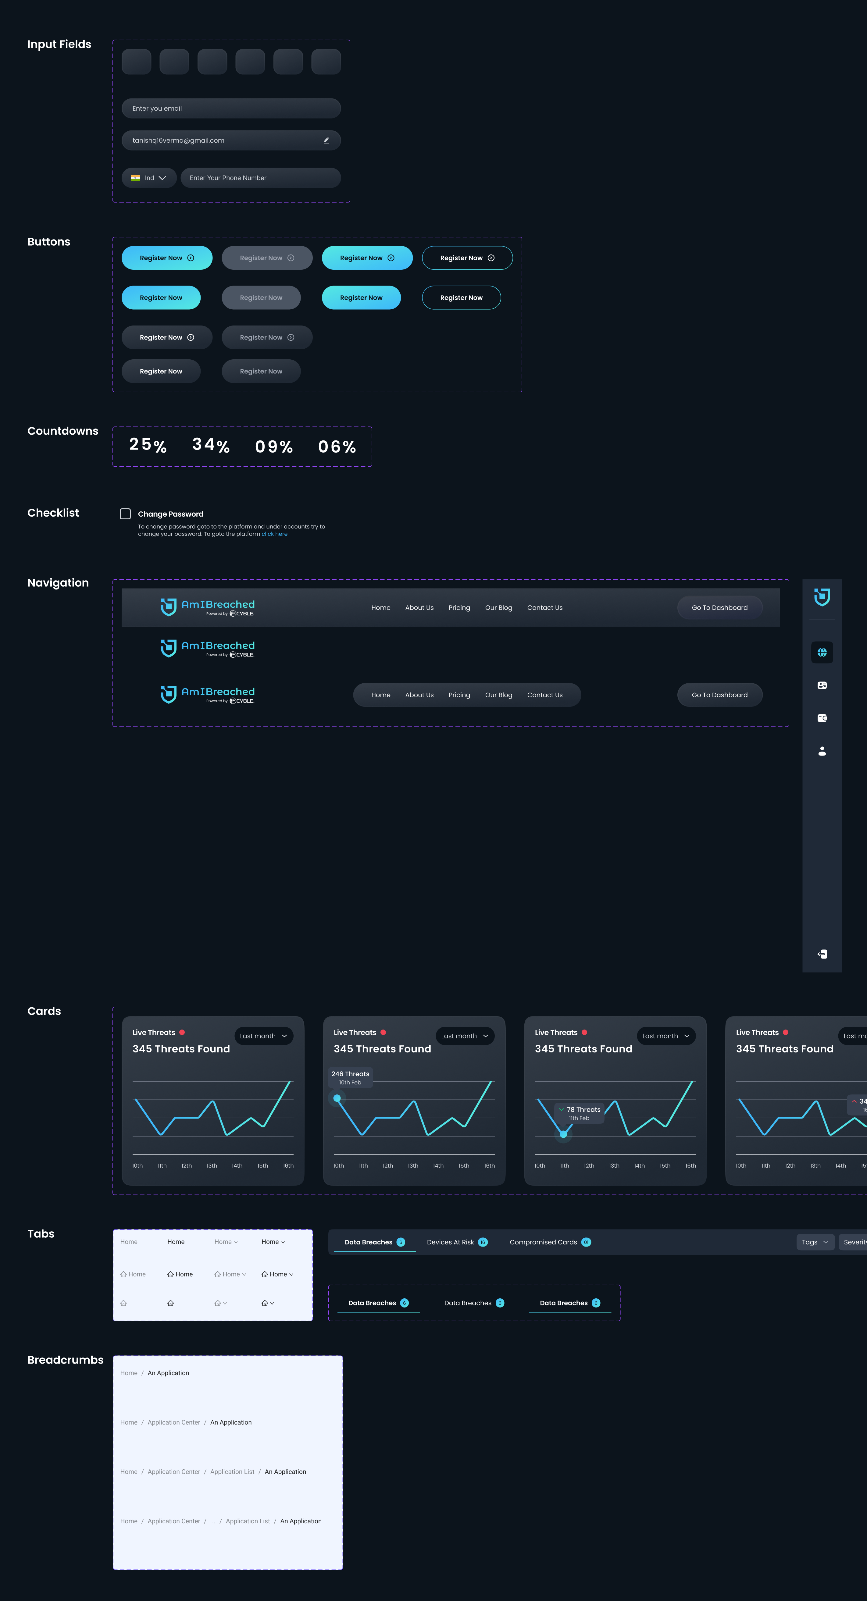Click the shield logo atop the sidebar
The width and height of the screenshot is (867, 1601).
(x=822, y=597)
